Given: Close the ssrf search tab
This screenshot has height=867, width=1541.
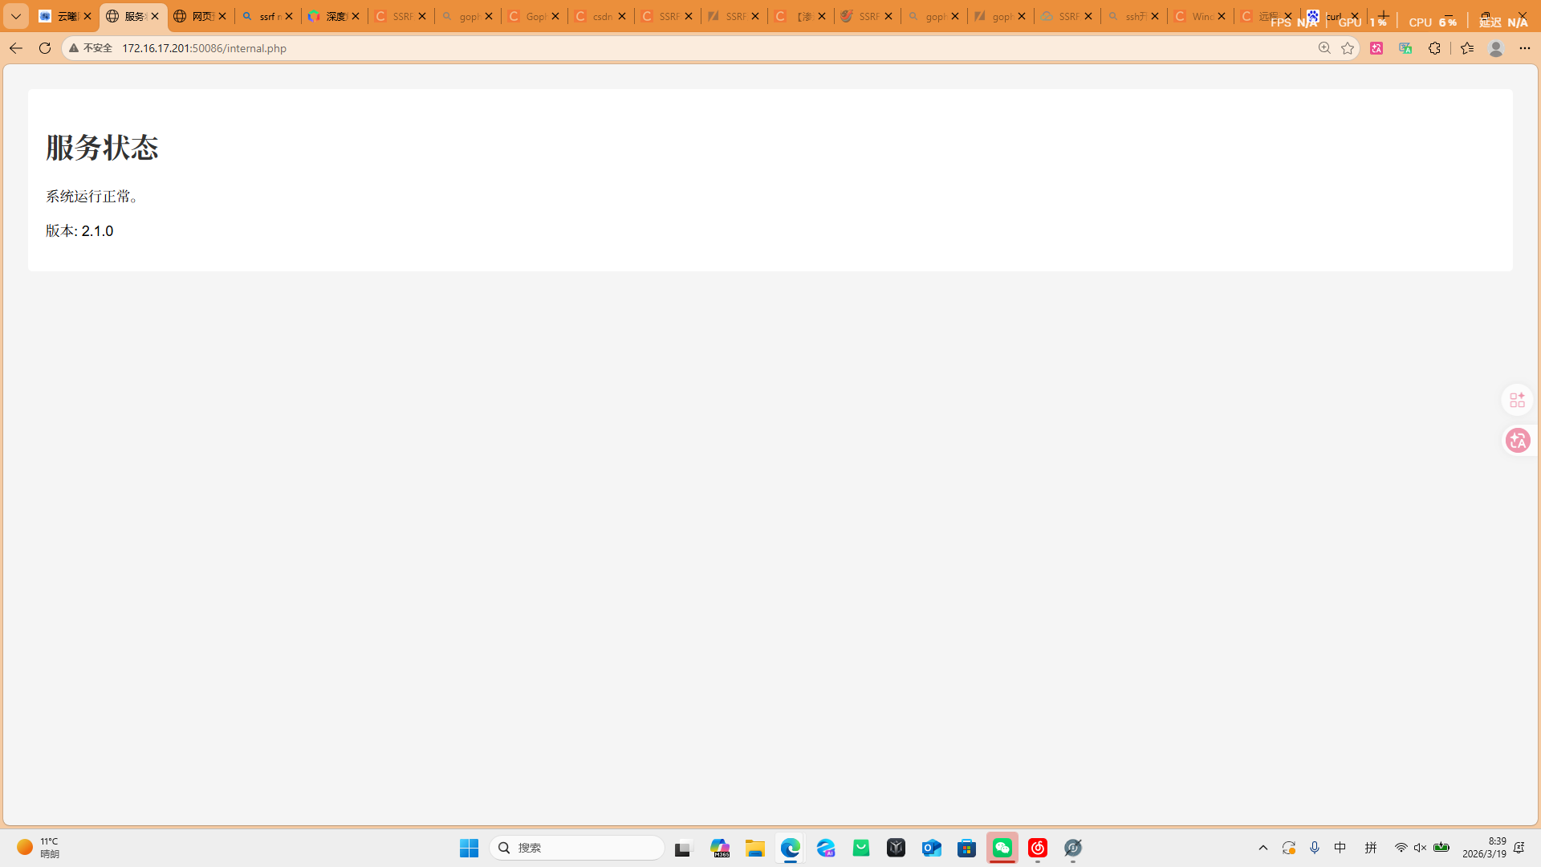Looking at the screenshot, I should pos(289,16).
